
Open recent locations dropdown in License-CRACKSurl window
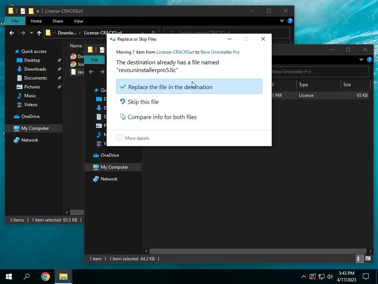click(x=31, y=33)
